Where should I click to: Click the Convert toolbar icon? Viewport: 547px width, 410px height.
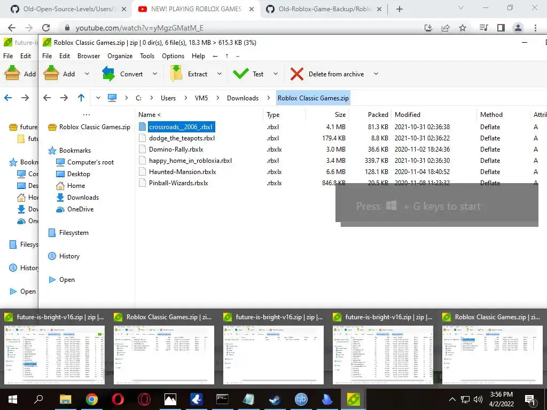[108, 74]
